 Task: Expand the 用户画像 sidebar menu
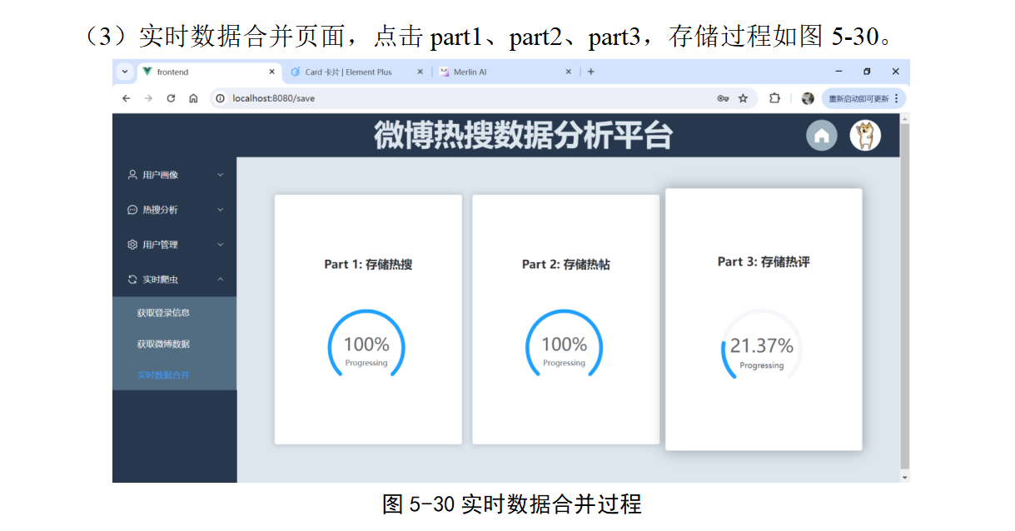[175, 175]
